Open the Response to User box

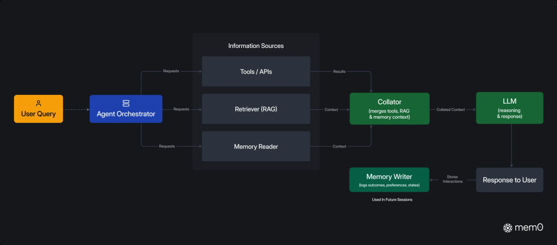point(509,180)
